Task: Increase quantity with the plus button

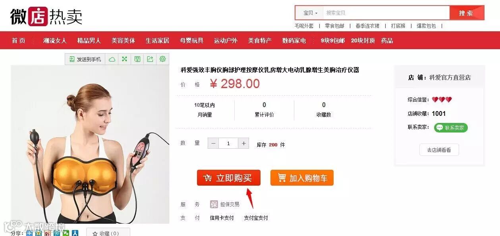Action: 243,143
